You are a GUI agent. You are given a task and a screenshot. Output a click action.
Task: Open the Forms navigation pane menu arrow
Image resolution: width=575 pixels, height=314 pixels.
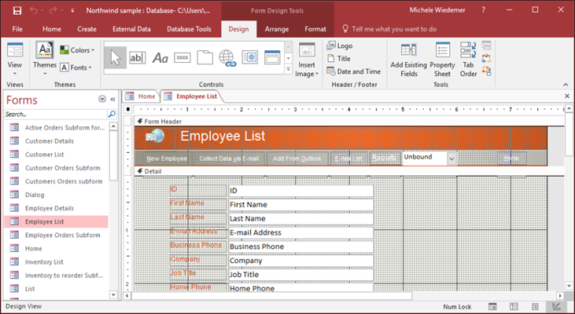point(102,99)
